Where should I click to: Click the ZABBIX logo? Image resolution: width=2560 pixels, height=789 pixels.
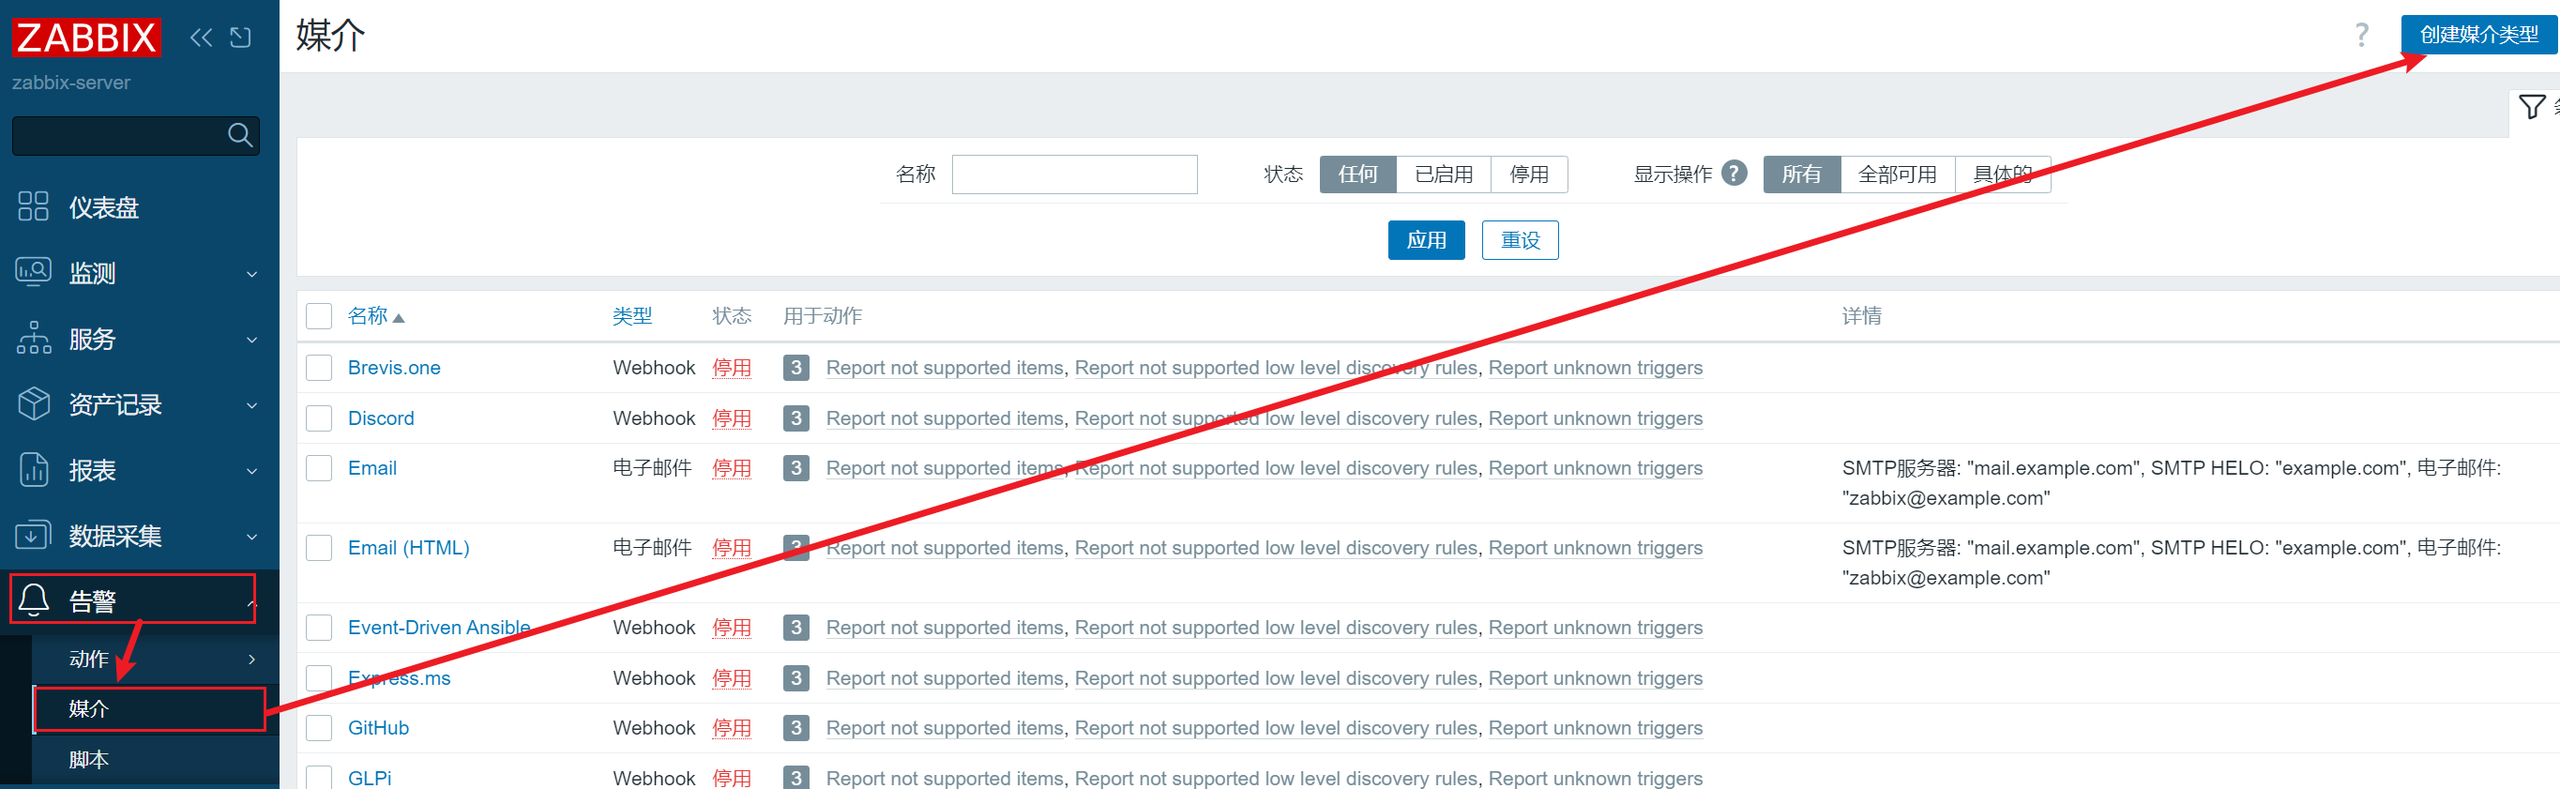(x=86, y=38)
